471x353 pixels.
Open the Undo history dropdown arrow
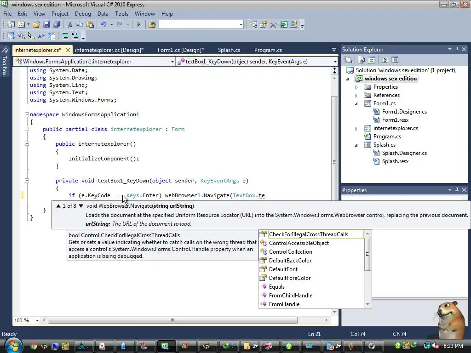[111, 25]
